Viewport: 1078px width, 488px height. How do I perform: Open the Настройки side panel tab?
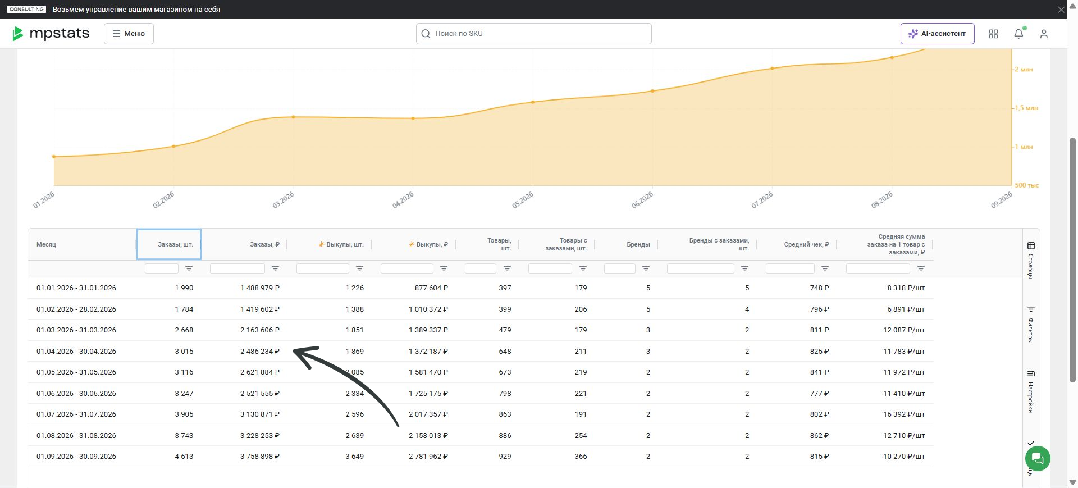[x=1031, y=391]
